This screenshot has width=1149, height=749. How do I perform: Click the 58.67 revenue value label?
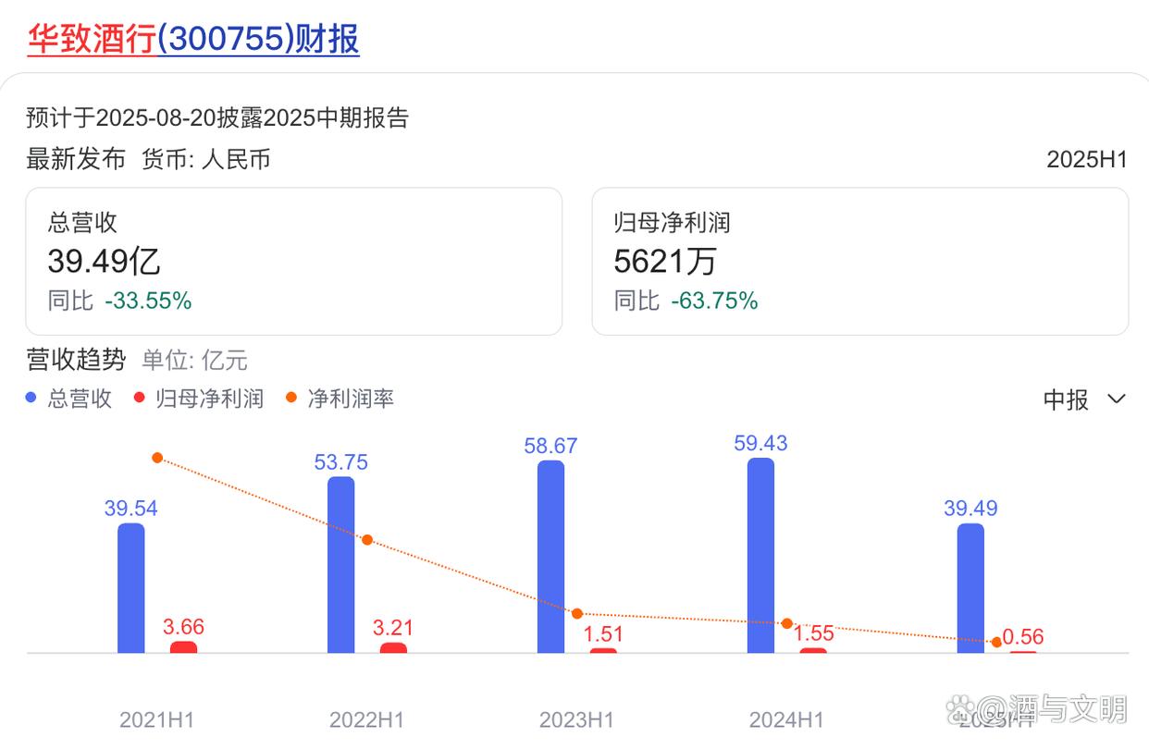pos(550,446)
